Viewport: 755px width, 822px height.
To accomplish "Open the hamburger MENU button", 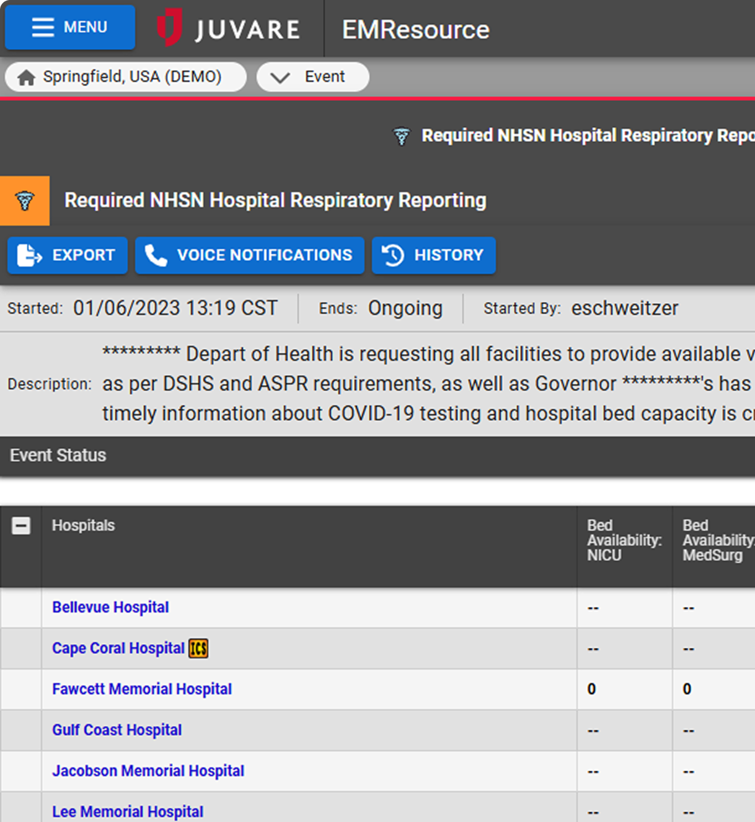I will pyautogui.click(x=70, y=27).
